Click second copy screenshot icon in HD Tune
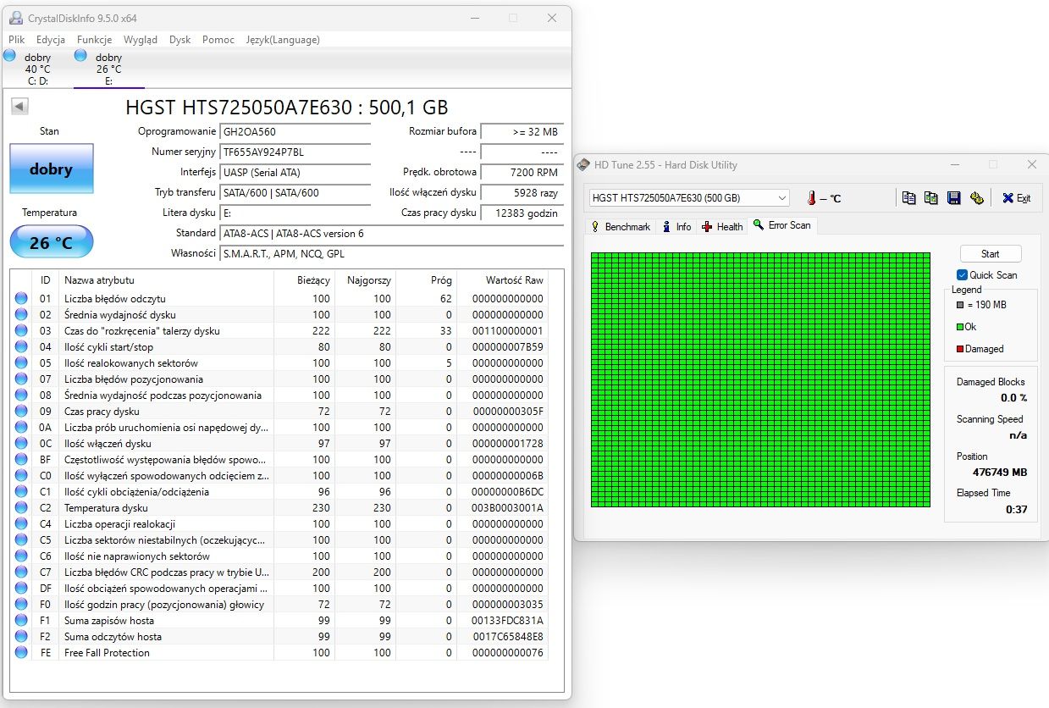Viewport: 1049px width, 708px height. click(x=930, y=198)
